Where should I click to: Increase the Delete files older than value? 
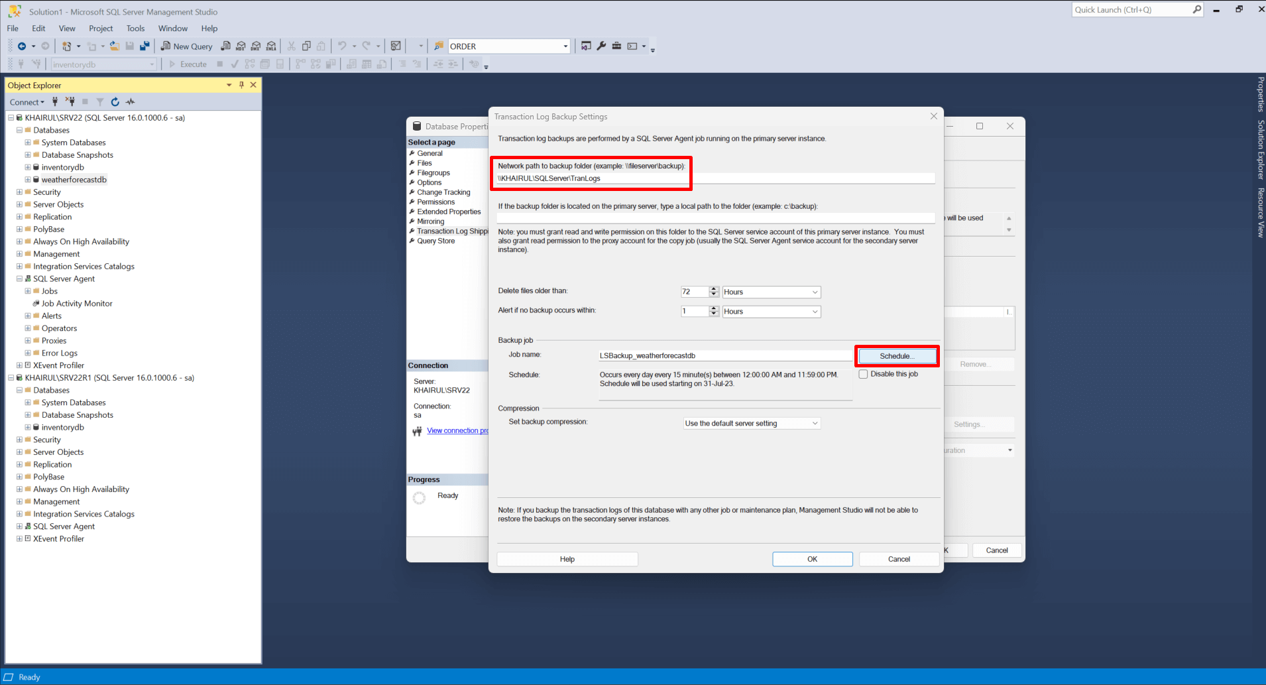[x=714, y=288]
